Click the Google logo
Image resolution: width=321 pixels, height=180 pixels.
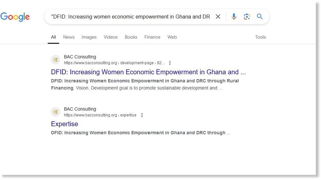coord(15,17)
